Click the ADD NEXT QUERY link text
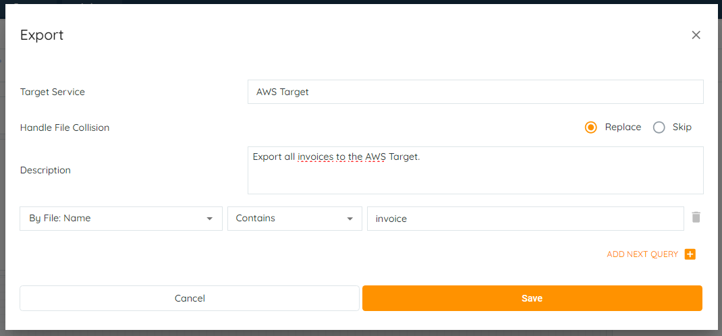722x336 pixels. point(642,254)
